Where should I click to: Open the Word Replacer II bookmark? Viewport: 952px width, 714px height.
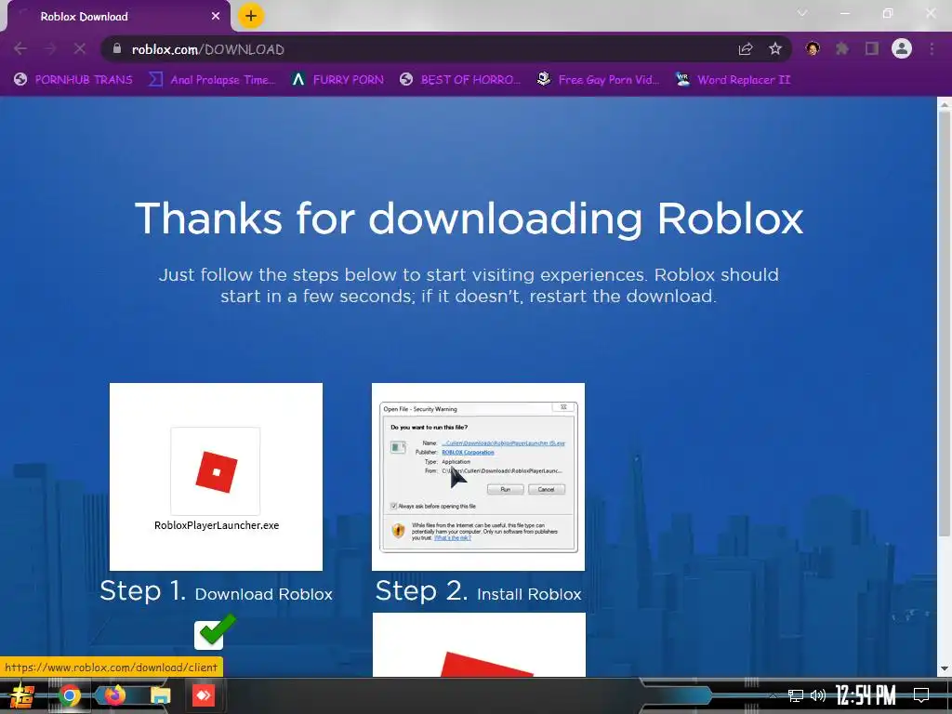(x=733, y=80)
